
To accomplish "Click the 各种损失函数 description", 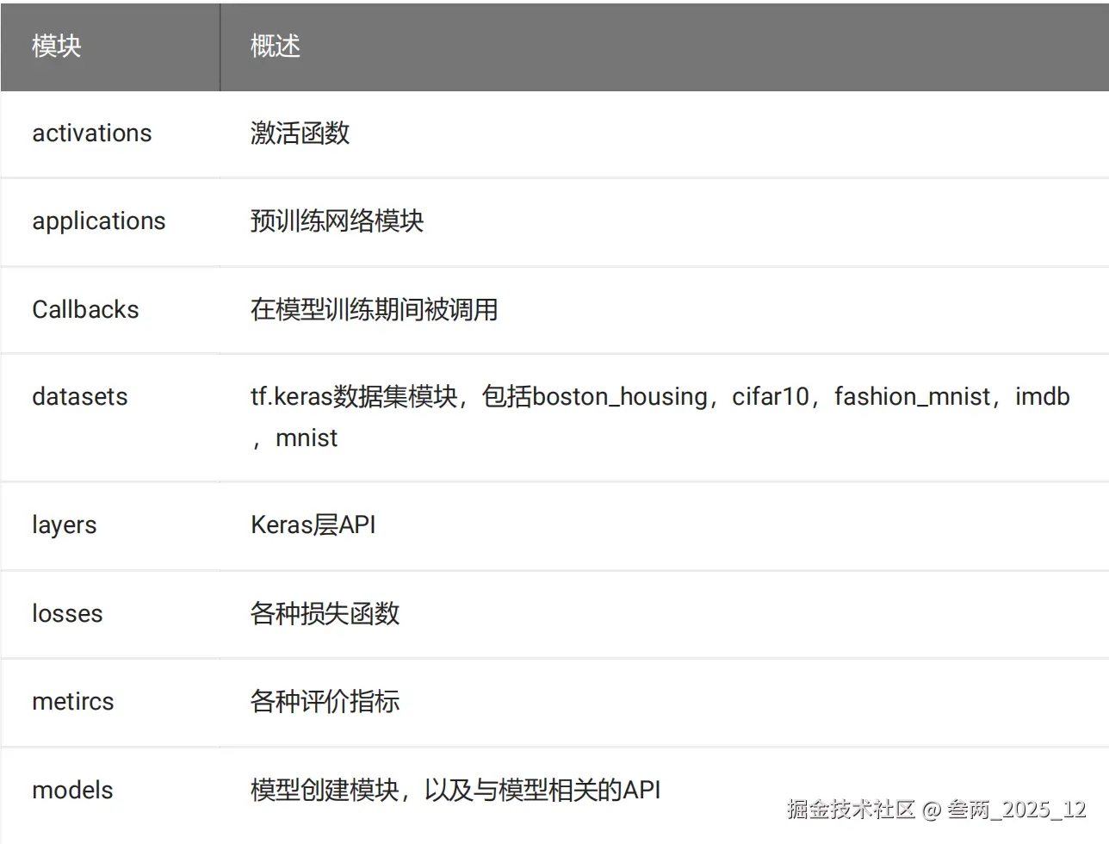I will coord(325,614).
